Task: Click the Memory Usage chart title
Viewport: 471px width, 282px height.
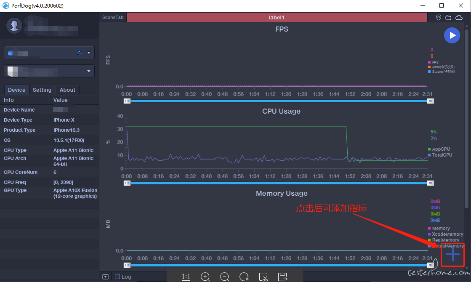Action: click(282, 194)
